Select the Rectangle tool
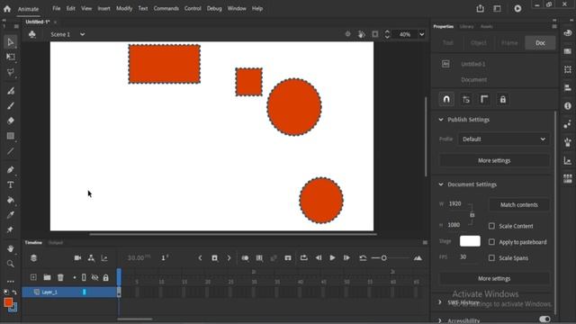Image resolution: width=576 pixels, height=324 pixels. click(10, 136)
